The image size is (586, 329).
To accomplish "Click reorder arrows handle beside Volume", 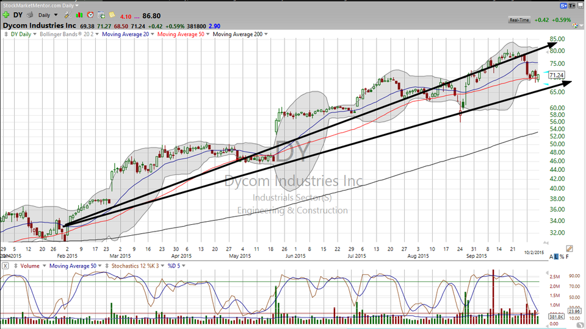I will (x=15, y=266).
